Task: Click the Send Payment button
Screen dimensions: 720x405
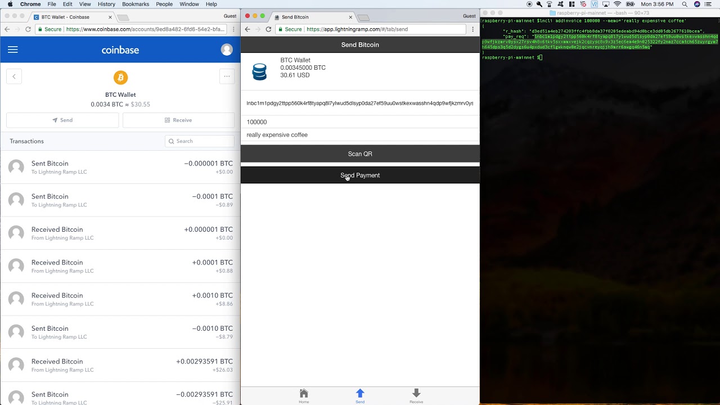Action: (360, 175)
